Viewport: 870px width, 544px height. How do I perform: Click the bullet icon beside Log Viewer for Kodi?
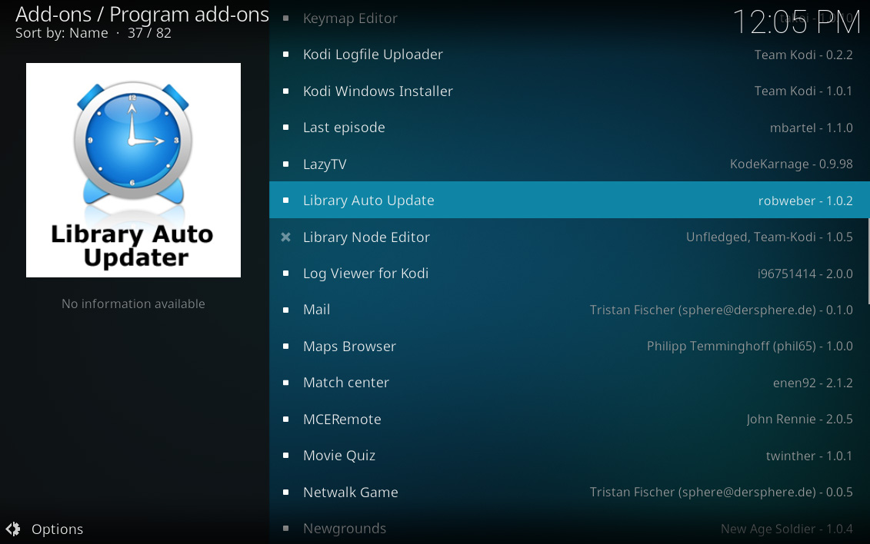click(285, 273)
